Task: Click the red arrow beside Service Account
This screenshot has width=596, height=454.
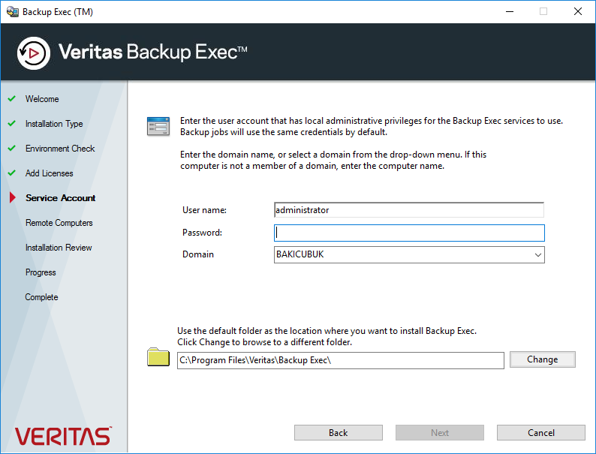Action: pyautogui.click(x=11, y=198)
